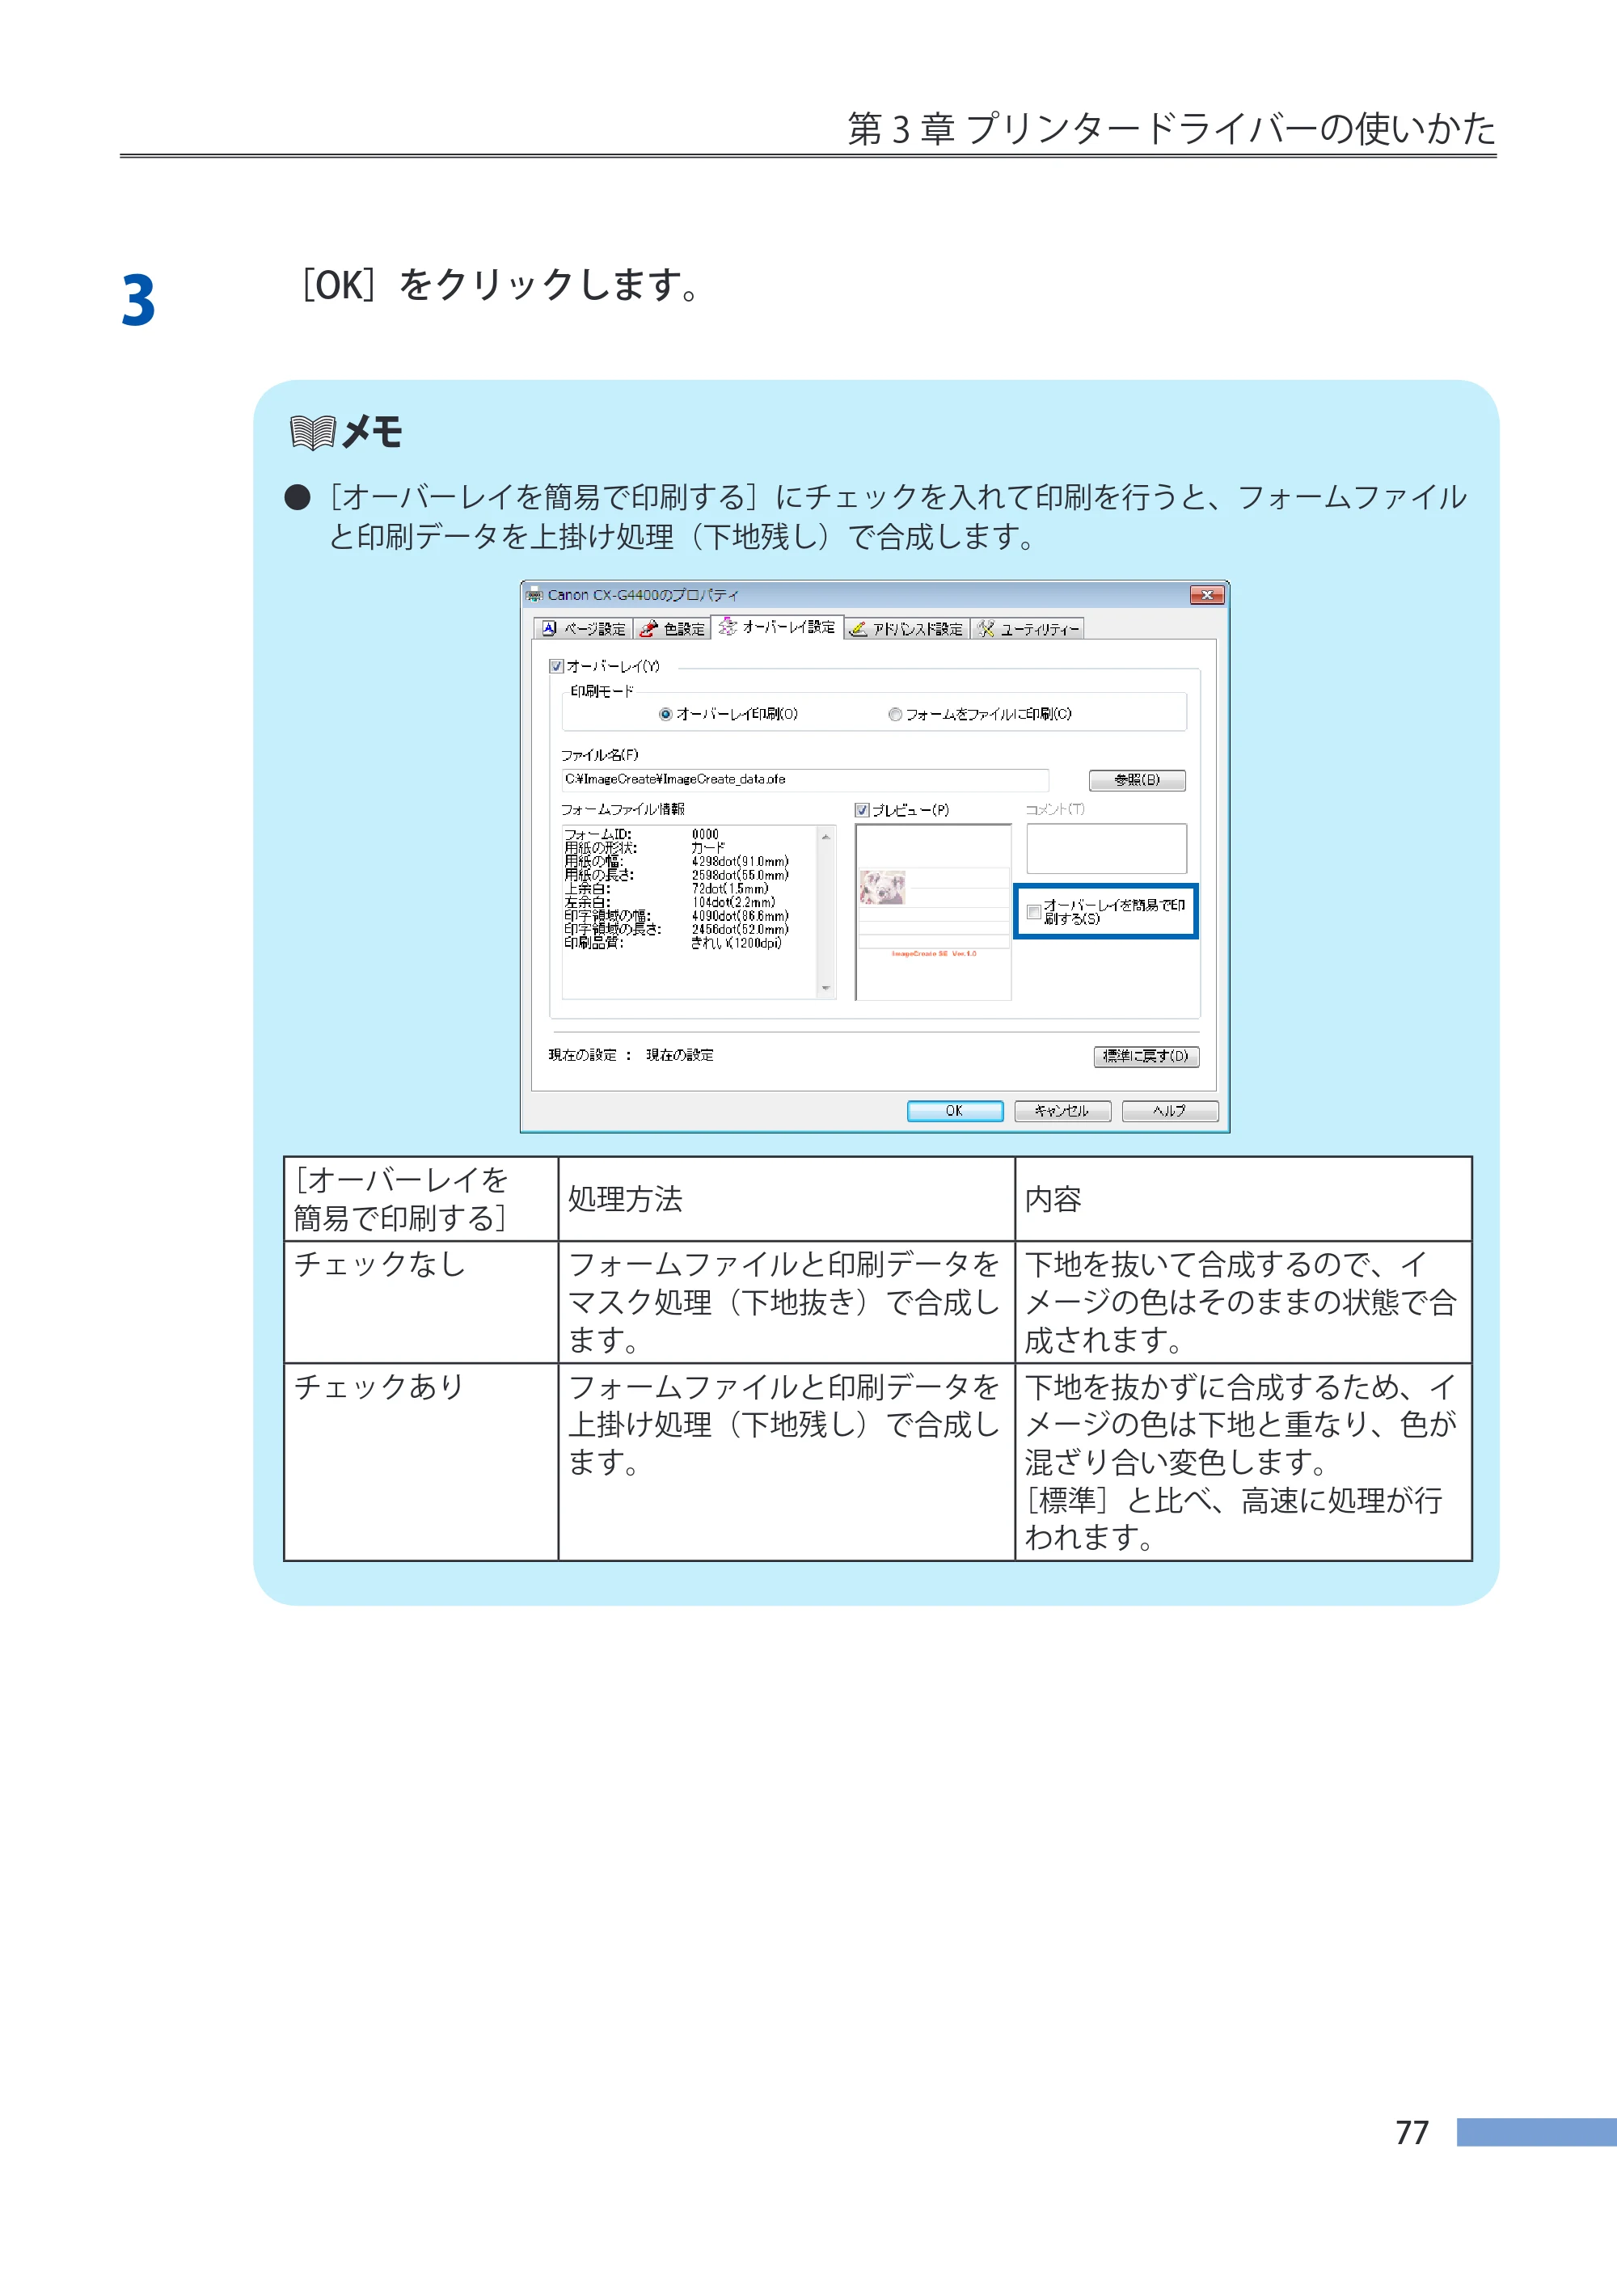The width and height of the screenshot is (1617, 2284).
Task: Click the 用紙の形状: row in form info
Action: [x=645, y=848]
